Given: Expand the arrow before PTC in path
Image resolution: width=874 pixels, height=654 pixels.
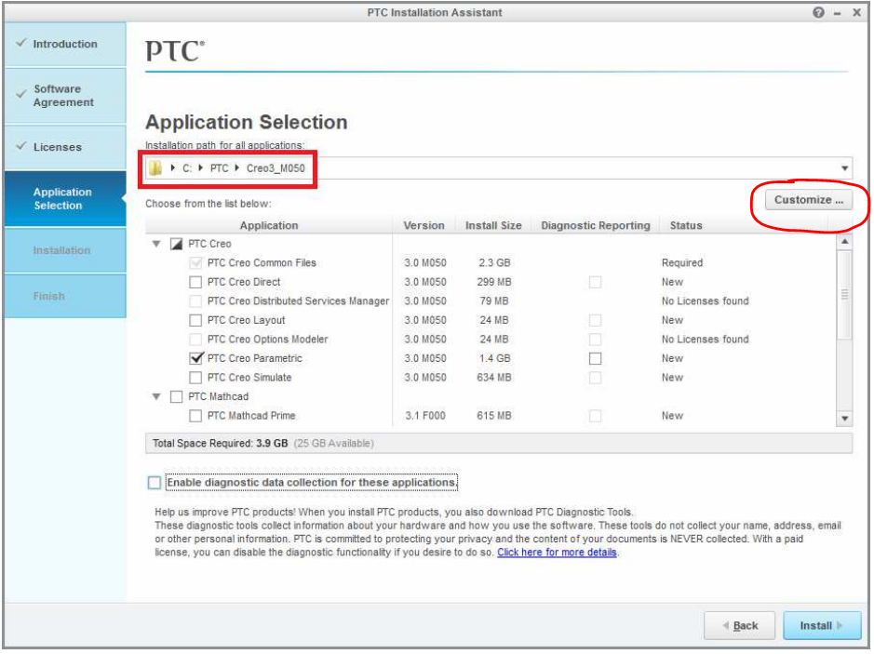Looking at the screenshot, I should click(x=201, y=167).
